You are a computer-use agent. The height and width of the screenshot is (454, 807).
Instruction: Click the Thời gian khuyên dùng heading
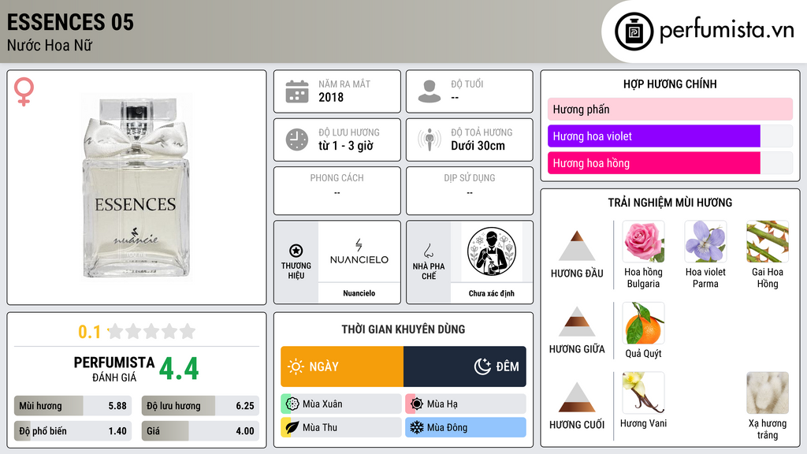click(403, 329)
